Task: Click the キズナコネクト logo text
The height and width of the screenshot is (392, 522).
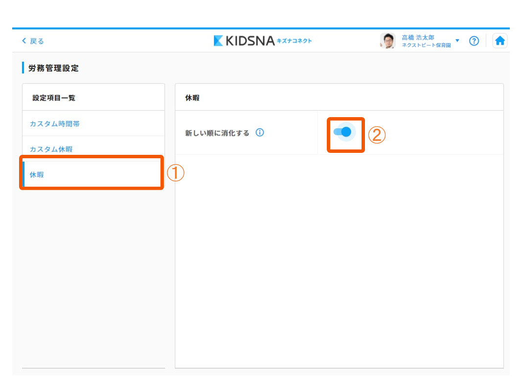Action: click(294, 41)
